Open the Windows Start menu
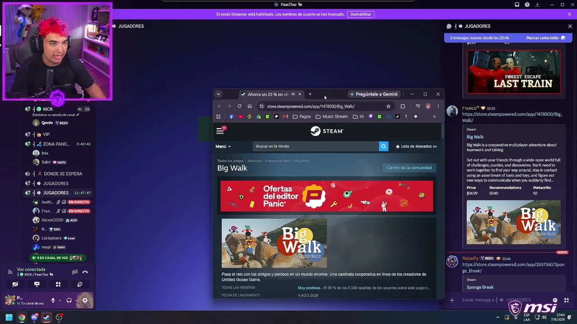The height and width of the screenshot is (324, 577). click(x=9, y=317)
